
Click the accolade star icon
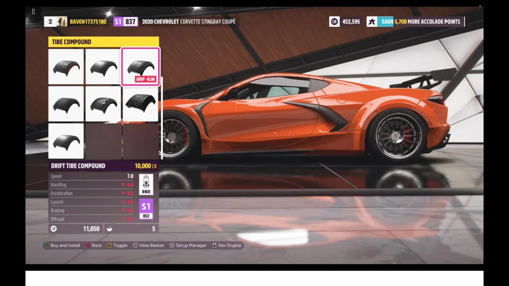point(372,21)
